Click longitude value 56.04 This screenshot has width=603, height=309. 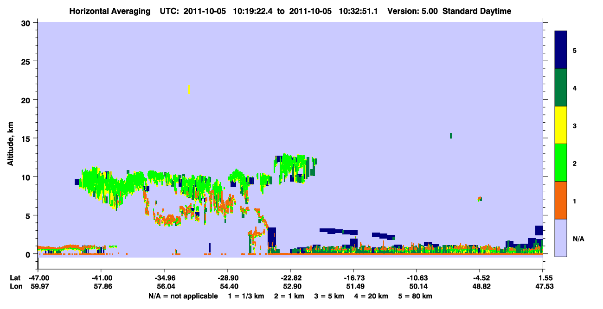165,286
